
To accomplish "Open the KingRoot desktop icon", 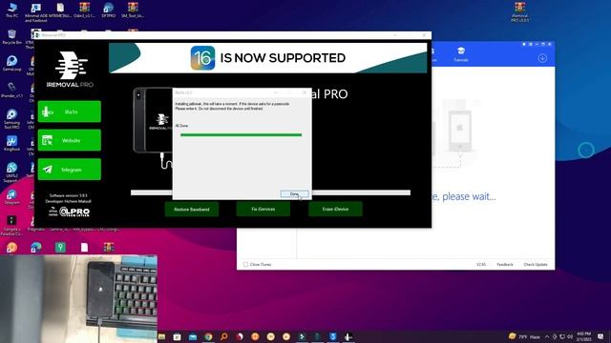I will [11, 143].
